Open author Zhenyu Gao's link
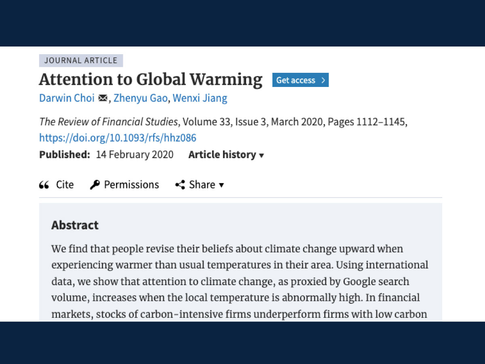The image size is (485, 364). pyautogui.click(x=140, y=98)
